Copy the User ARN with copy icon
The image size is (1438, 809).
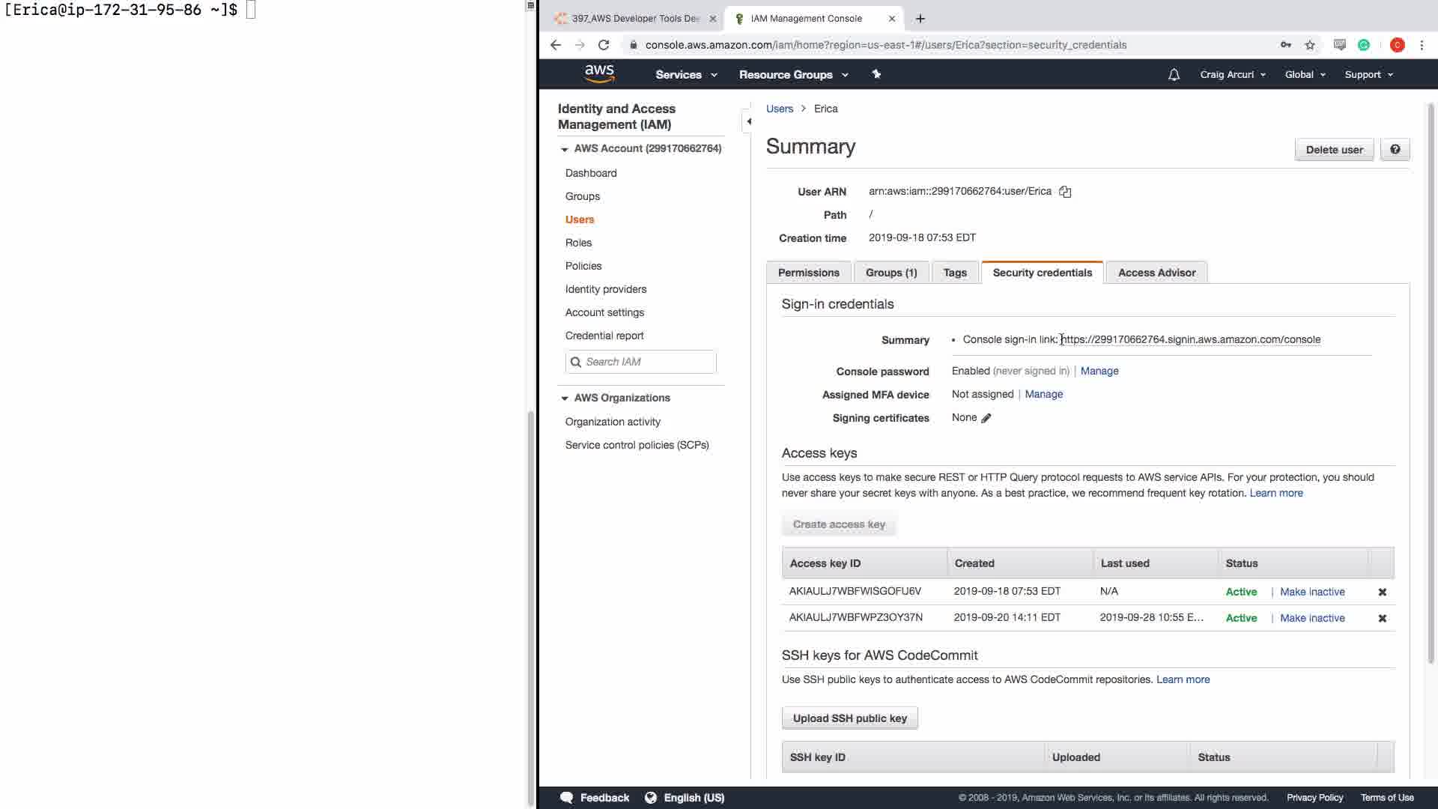point(1065,192)
